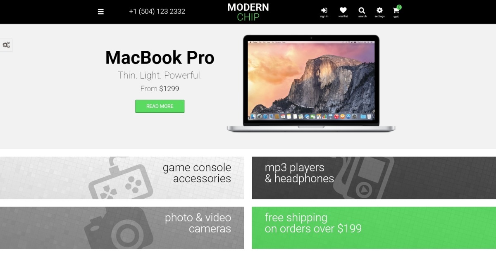
Task: Call the +1 (504) 123 2332 number
Action: 157,12
